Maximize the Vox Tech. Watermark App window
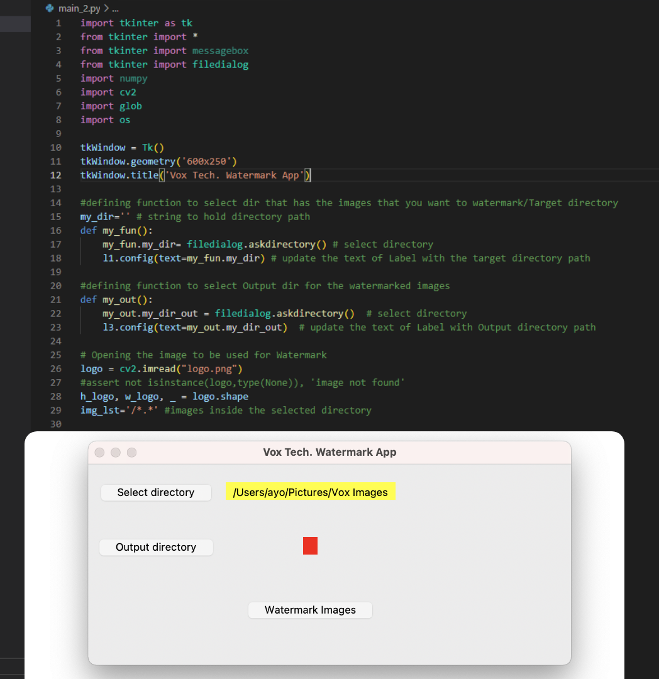Viewport: 659px width, 679px height. [131, 453]
